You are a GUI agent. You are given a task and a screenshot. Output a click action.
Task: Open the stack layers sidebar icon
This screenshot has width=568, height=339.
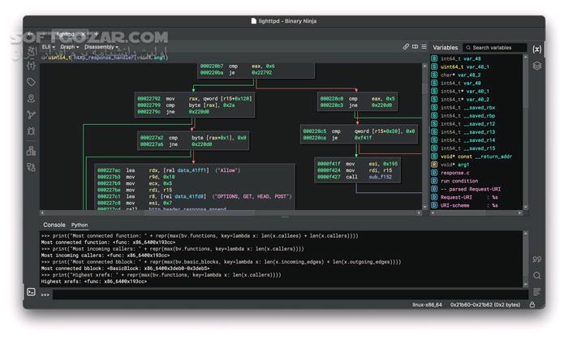pyautogui.click(x=537, y=66)
